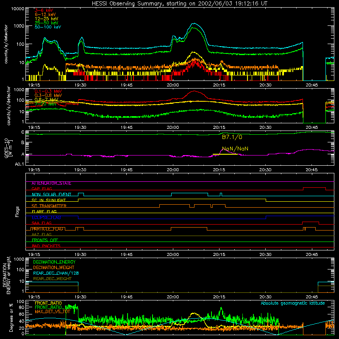
Task: Select the 25-50 keV legend label
Action: [47, 23]
